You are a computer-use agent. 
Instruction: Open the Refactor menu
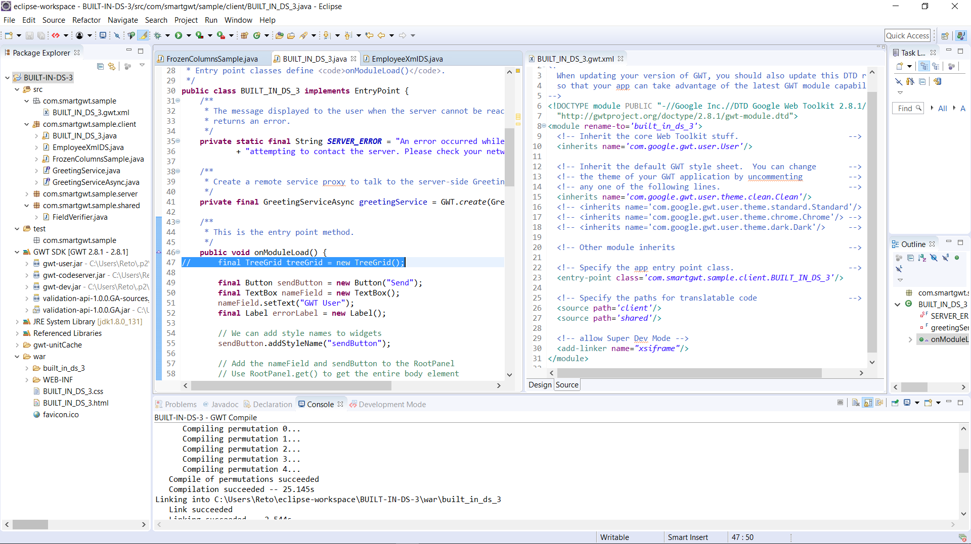(x=86, y=20)
